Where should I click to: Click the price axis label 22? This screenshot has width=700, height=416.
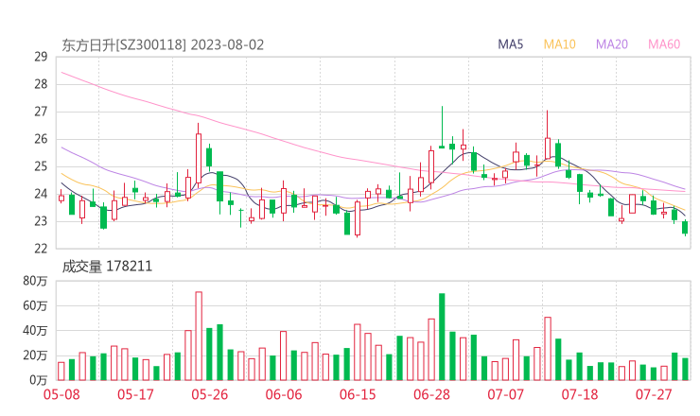[41, 249]
